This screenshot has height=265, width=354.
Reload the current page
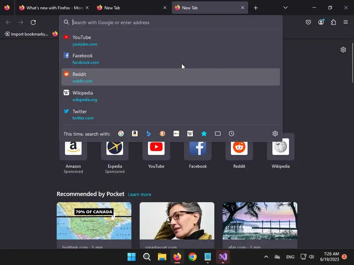(x=33, y=22)
